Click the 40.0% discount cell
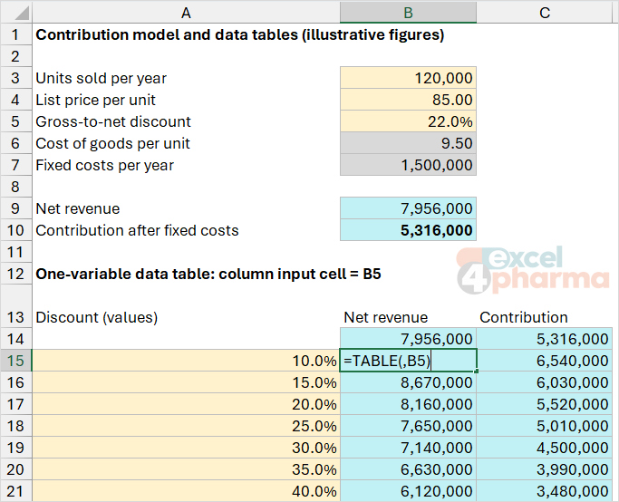The height and width of the screenshot is (502, 619). pyautogui.click(x=186, y=491)
